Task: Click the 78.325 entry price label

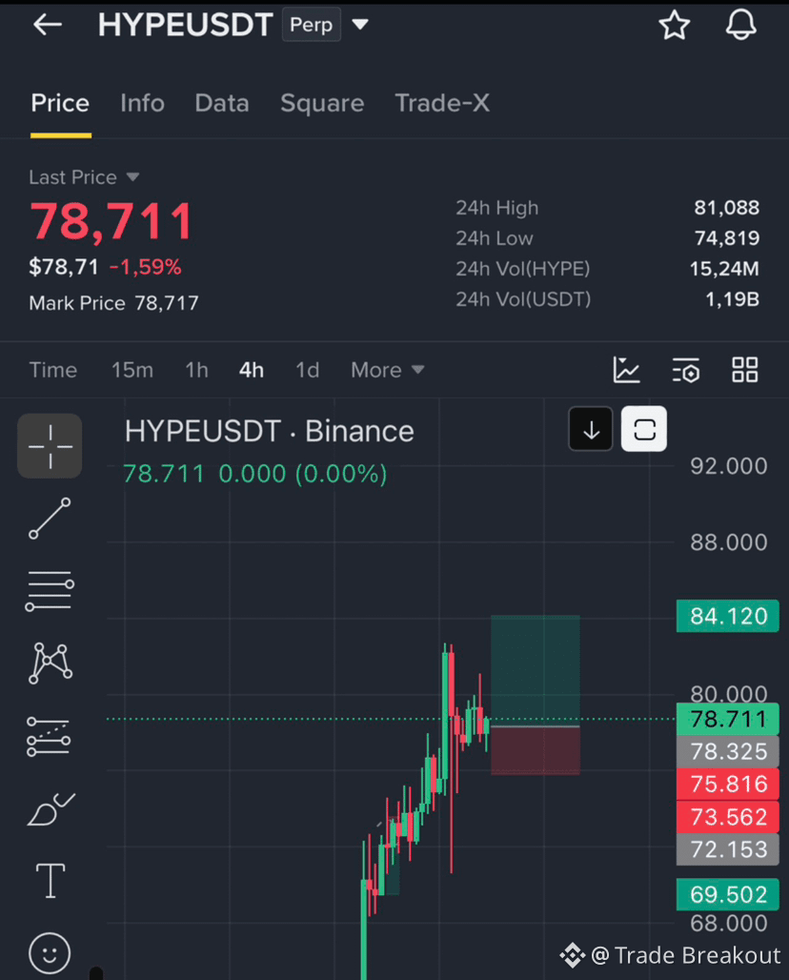Action: click(728, 752)
